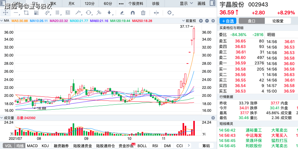Click the eraser tool icon
Screen dimensions: 298x149
click(x=122, y=13)
